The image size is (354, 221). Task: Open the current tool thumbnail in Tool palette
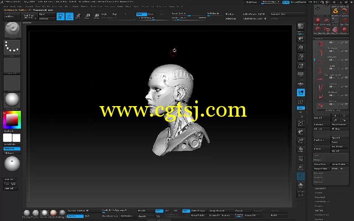[x=322, y=10]
